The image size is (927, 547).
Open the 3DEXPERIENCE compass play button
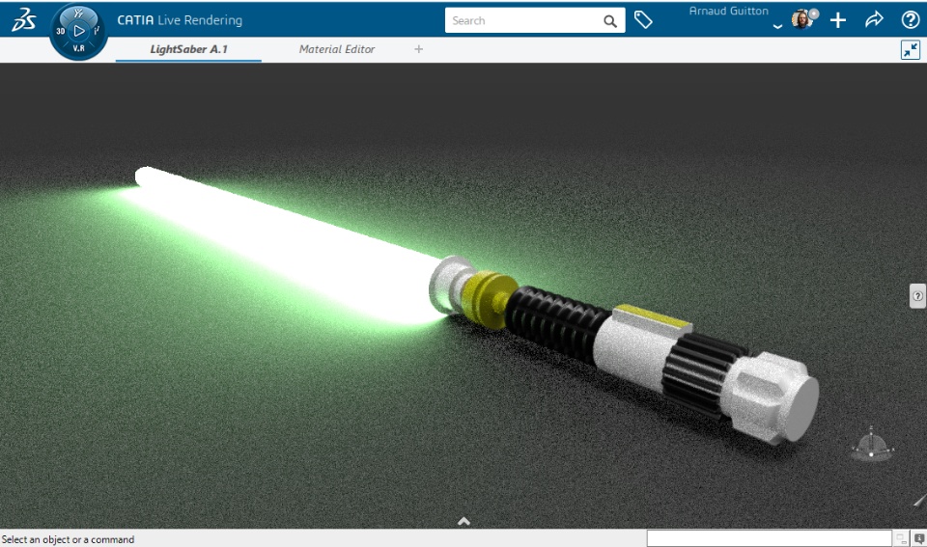tap(79, 31)
